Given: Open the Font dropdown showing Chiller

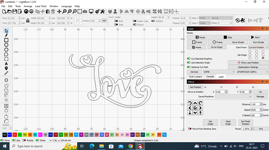Looking at the screenshot, I should click(x=133, y=17).
